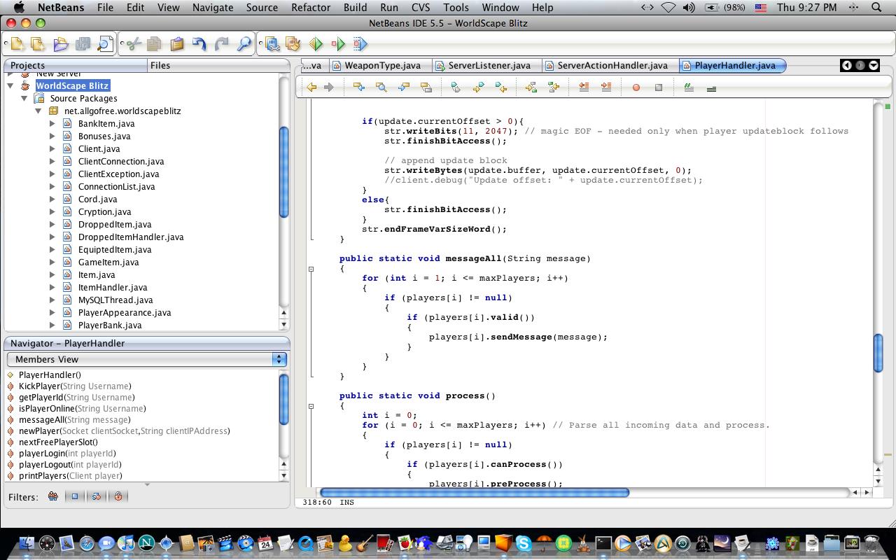
Task: Select PlayerAppearance.java in project tree
Action: click(125, 312)
